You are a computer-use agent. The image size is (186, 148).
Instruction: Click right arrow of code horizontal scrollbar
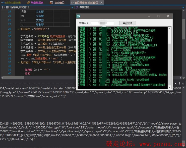point(181,78)
